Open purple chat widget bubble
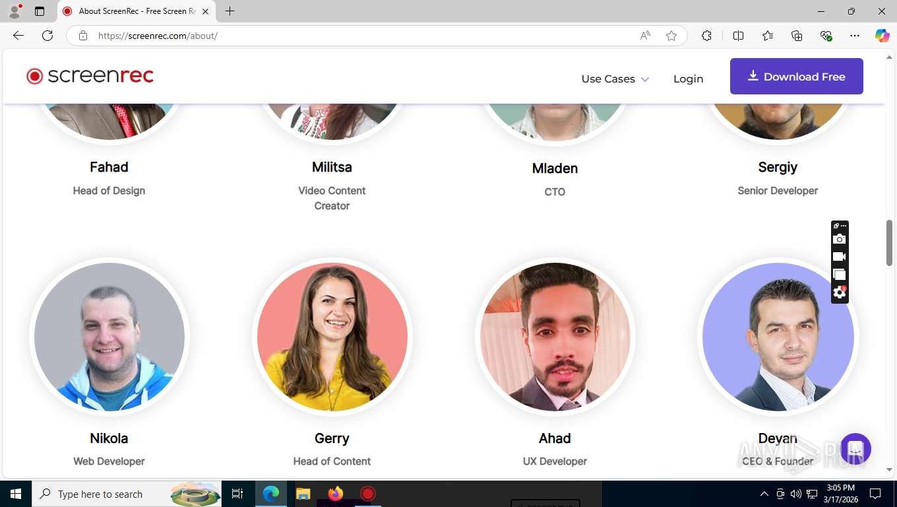This screenshot has width=897, height=507. (855, 450)
